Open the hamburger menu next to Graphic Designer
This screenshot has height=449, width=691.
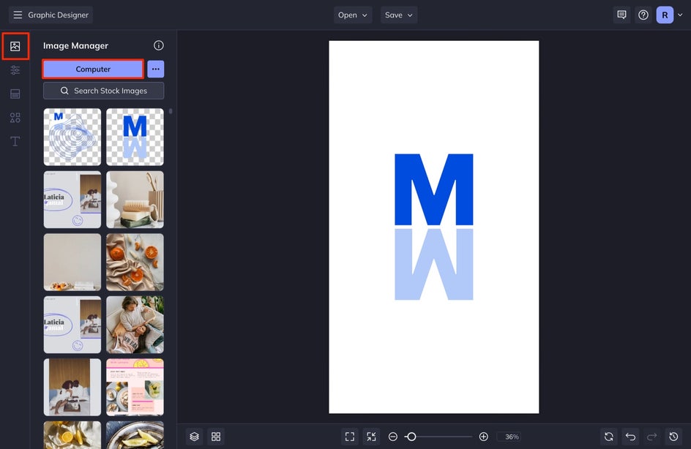18,15
